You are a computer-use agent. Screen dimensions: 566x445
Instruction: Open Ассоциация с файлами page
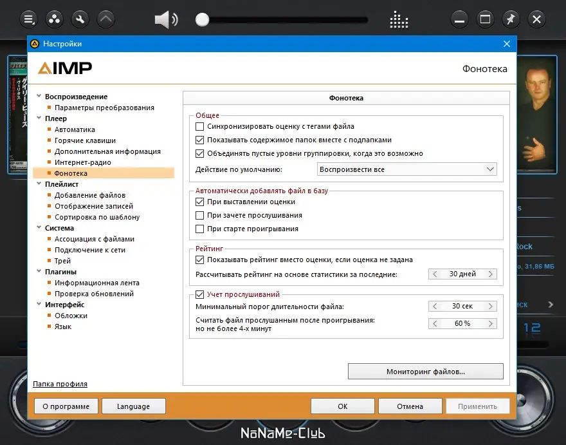point(94,239)
